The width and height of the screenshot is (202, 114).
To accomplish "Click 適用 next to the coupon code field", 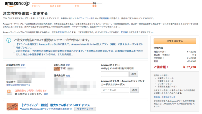I will point(134,90).
